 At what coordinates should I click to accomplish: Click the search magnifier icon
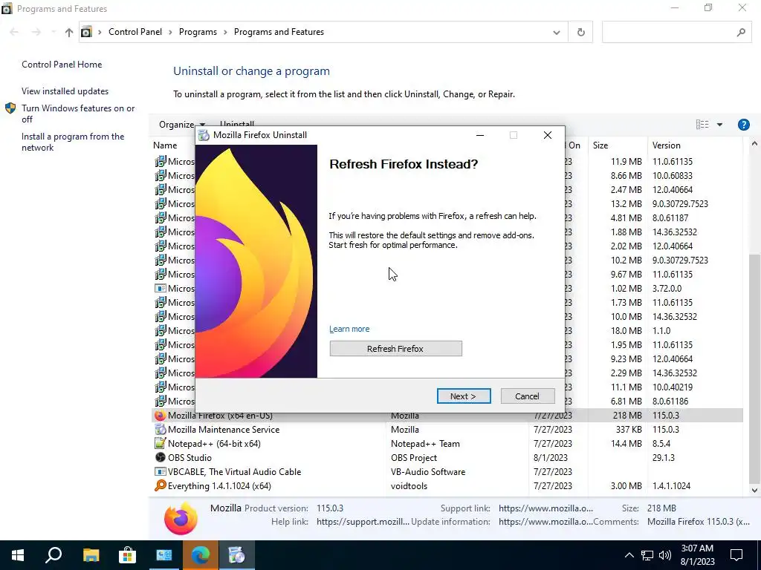(741, 33)
